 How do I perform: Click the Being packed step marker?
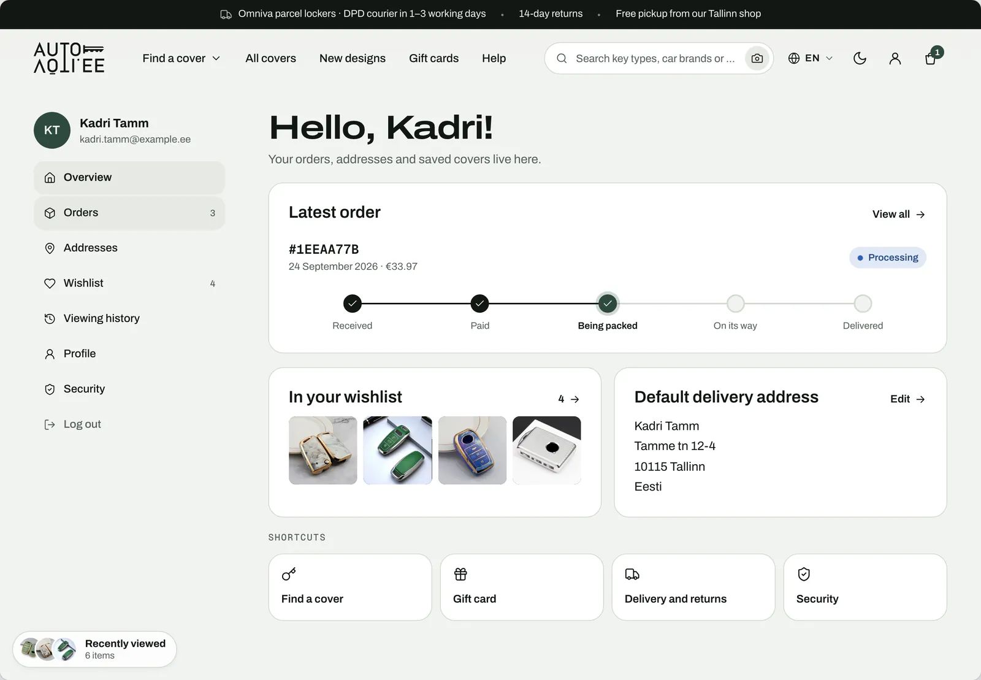608,304
